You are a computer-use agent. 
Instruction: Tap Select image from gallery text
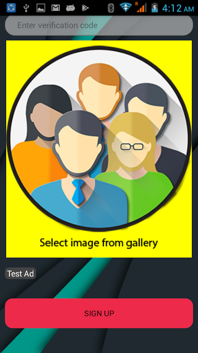coord(99,243)
